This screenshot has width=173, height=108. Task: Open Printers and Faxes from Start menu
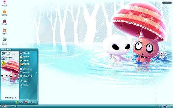tap(26, 76)
